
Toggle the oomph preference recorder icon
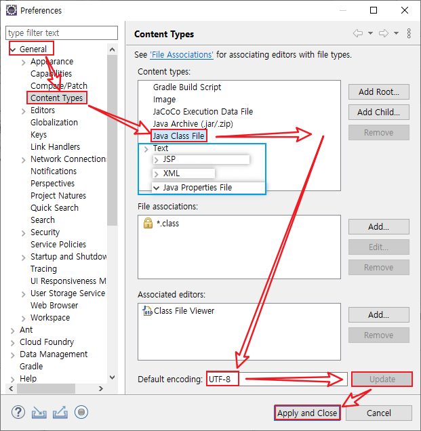[x=81, y=412]
